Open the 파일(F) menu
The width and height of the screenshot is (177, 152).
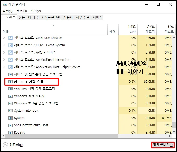coord(8,11)
